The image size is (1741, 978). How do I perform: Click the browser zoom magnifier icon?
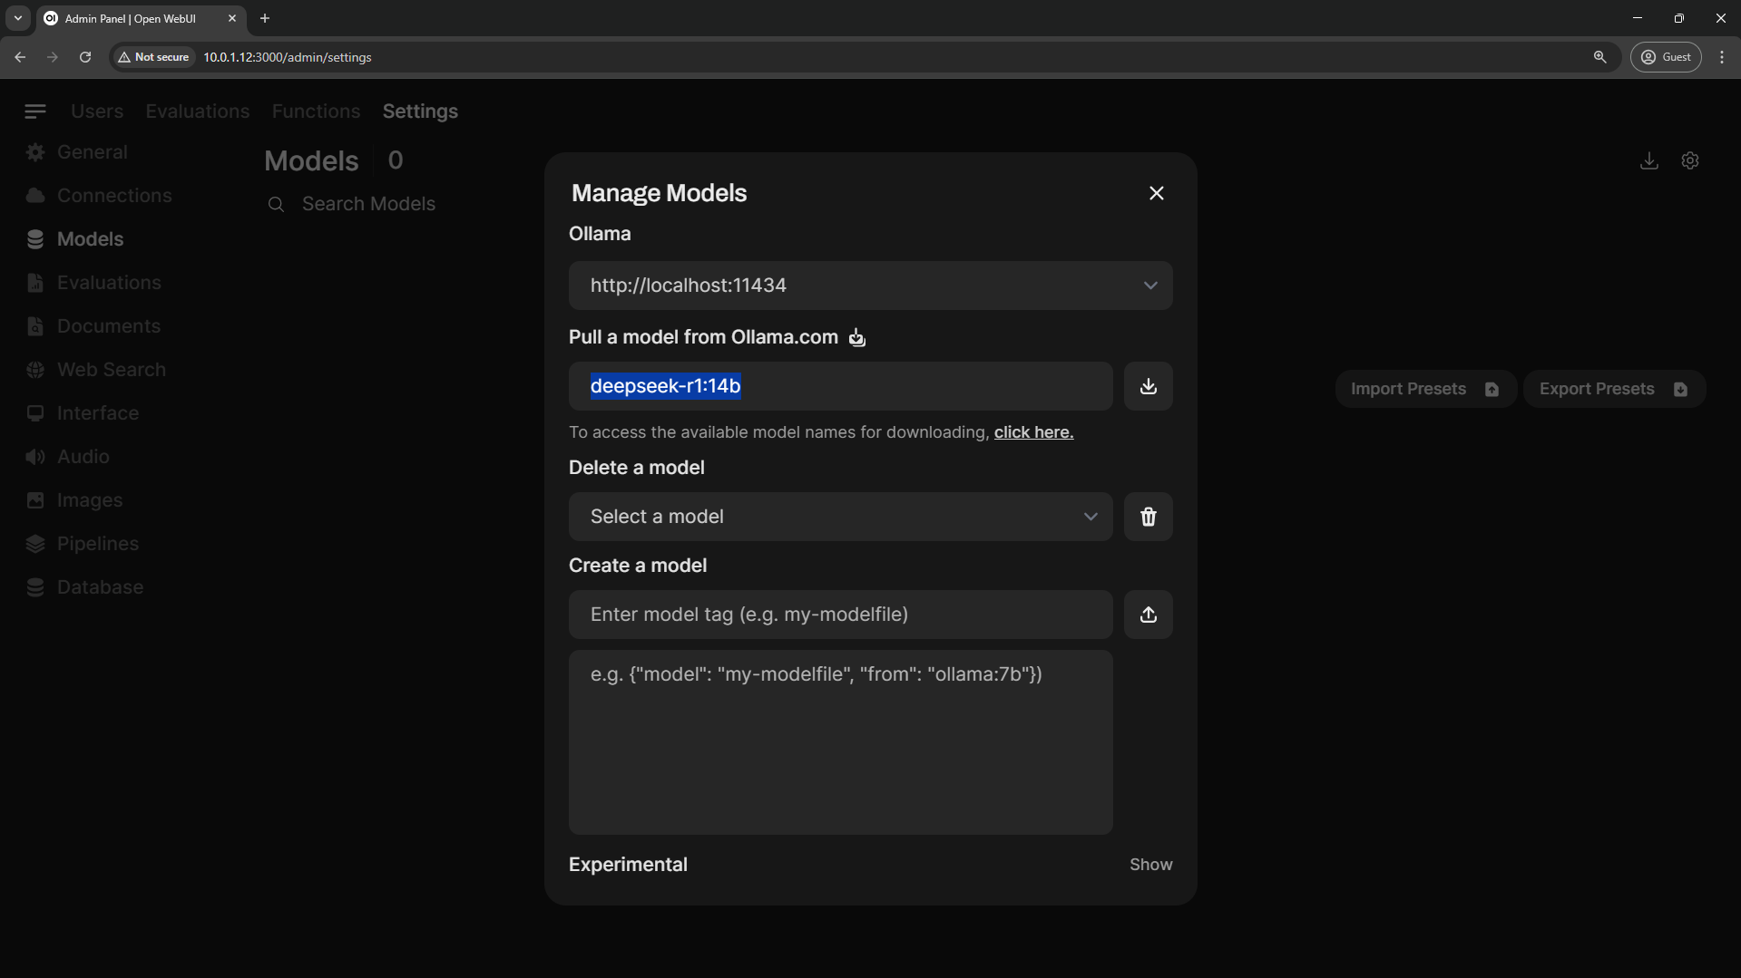pyautogui.click(x=1599, y=57)
